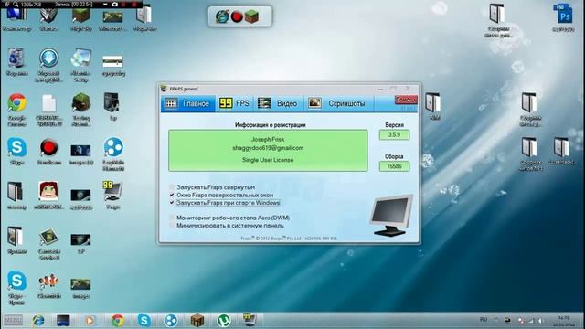The image size is (585, 329).
Task: Click the Версия field showing 3.5.9
Action: coord(394,134)
